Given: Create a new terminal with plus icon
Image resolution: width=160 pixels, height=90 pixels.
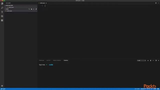Looking at the screenshot, I should (x=148, y=60).
